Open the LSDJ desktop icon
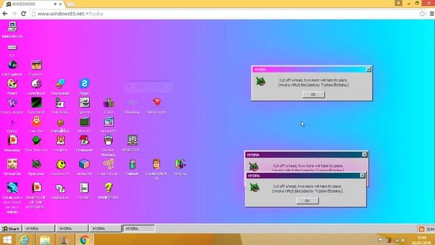This screenshot has width=435, height=245. (109, 103)
